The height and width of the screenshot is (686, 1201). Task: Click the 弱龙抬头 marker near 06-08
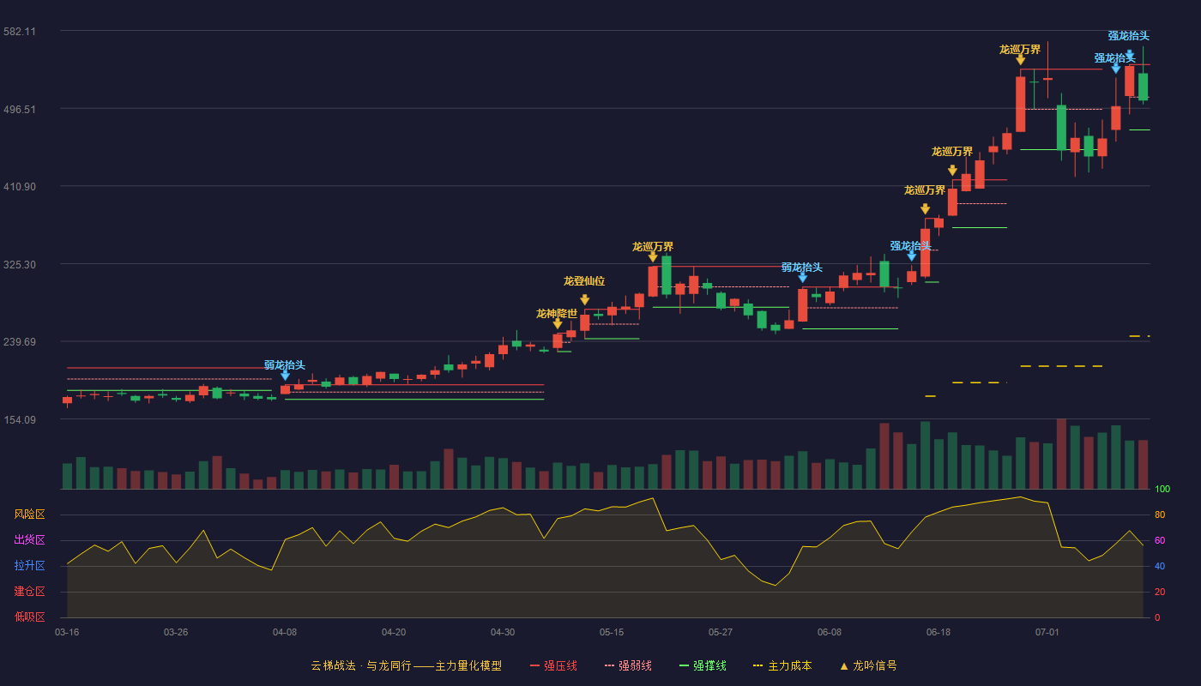(802, 277)
